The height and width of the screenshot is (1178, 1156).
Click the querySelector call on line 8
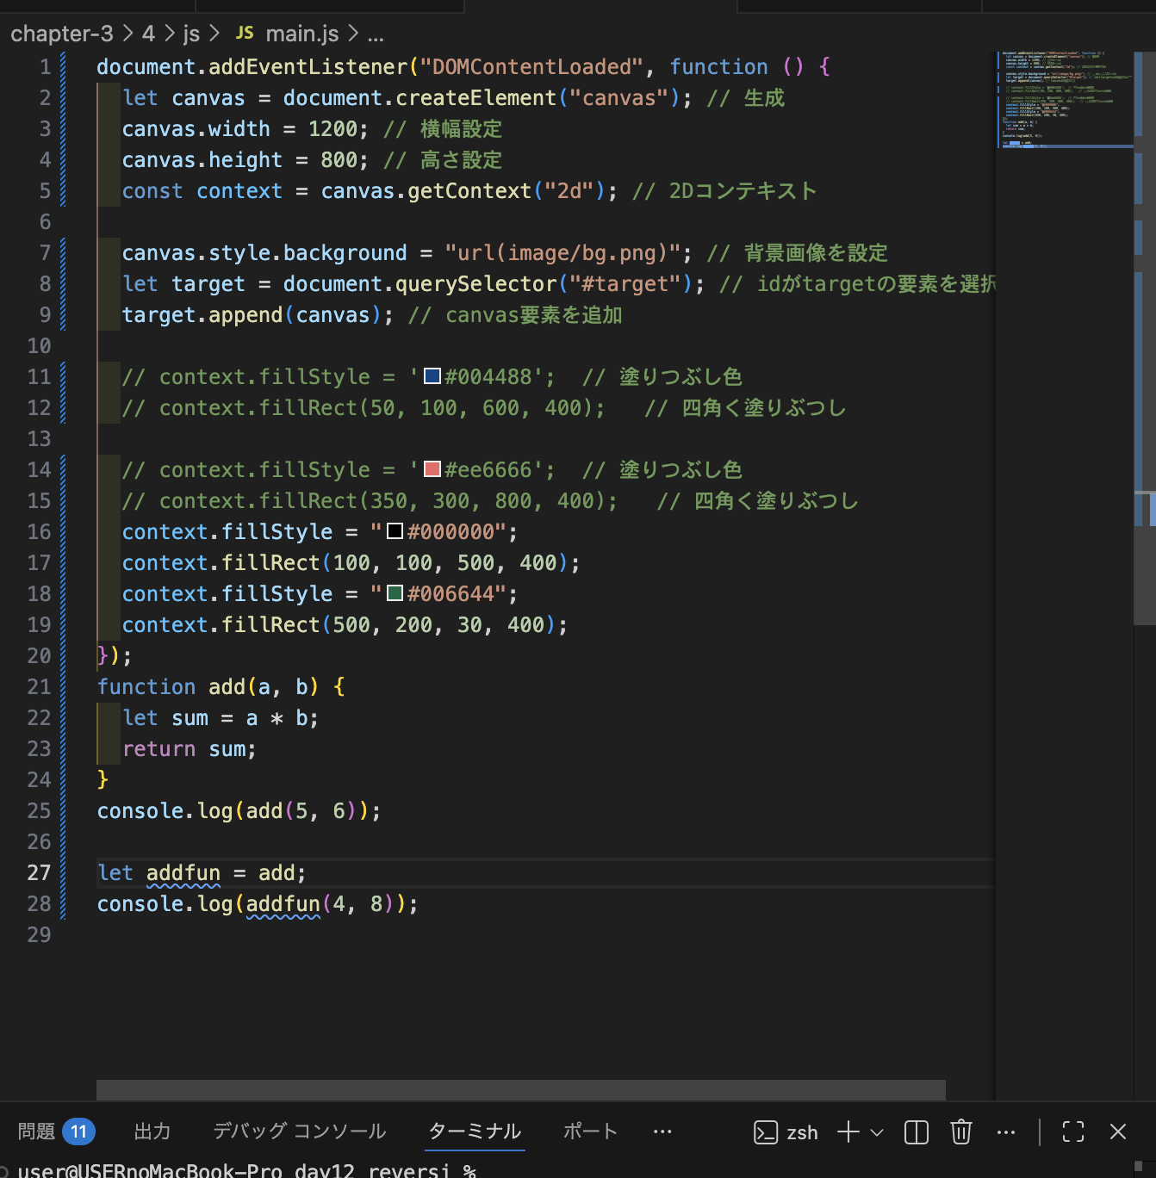click(476, 283)
